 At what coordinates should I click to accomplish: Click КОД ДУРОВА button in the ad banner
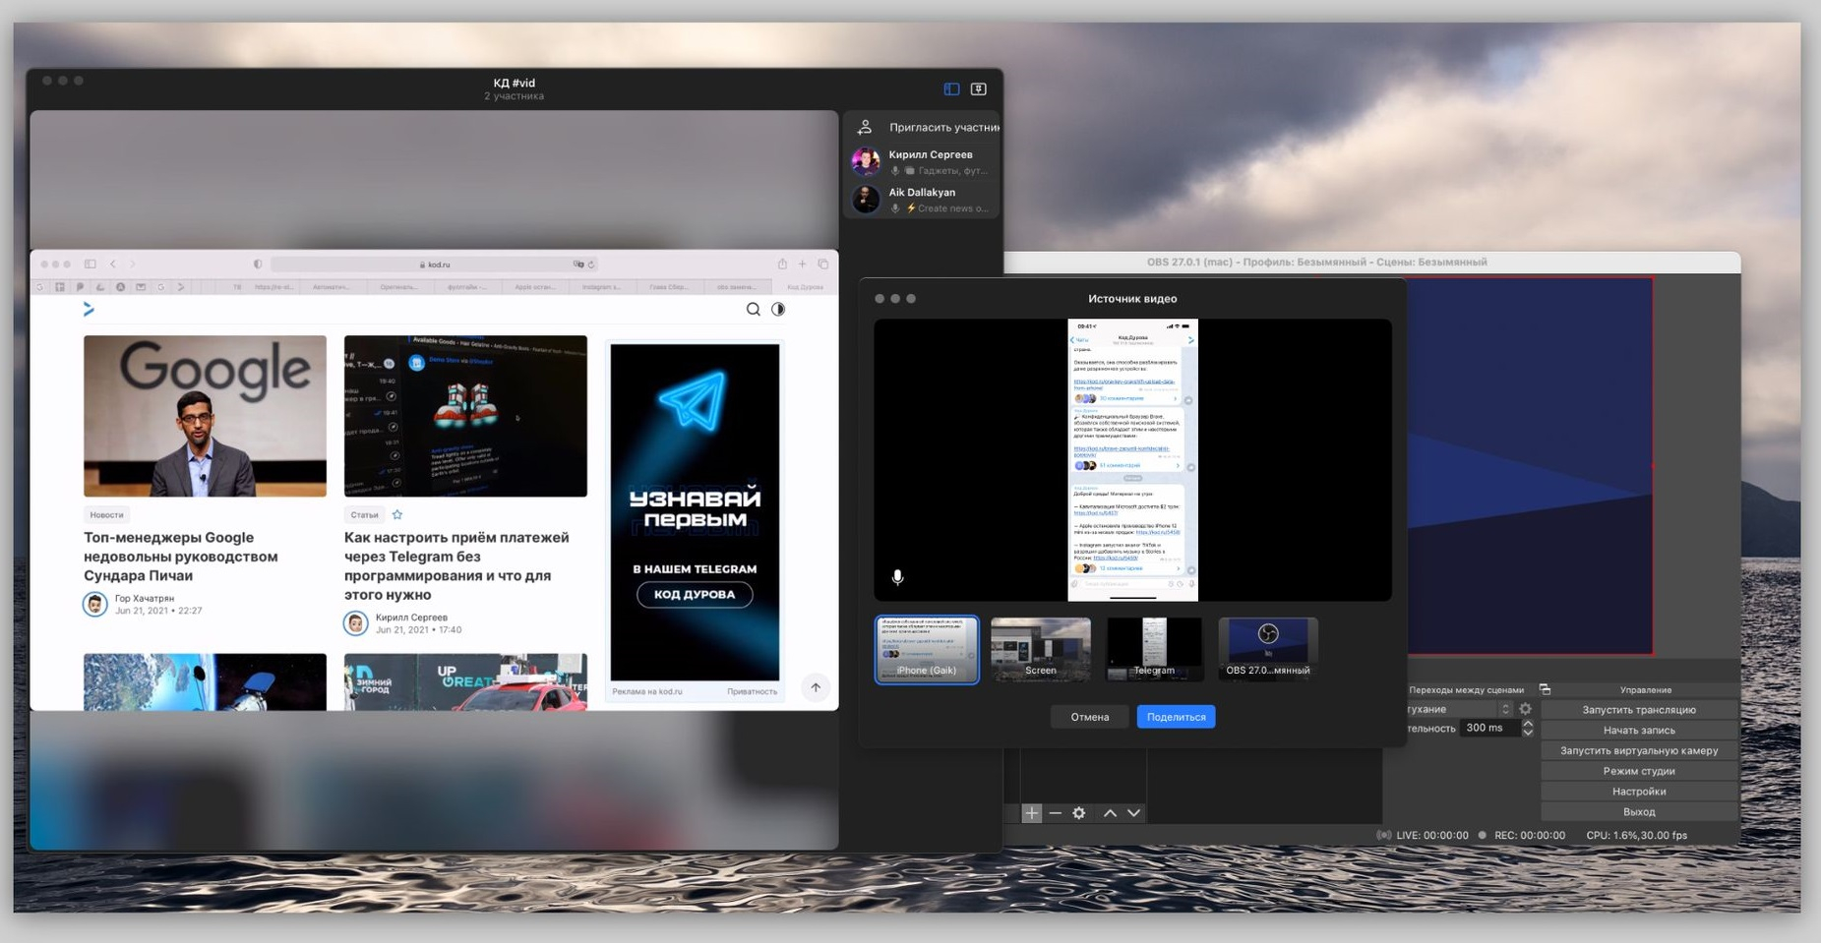[x=695, y=594]
